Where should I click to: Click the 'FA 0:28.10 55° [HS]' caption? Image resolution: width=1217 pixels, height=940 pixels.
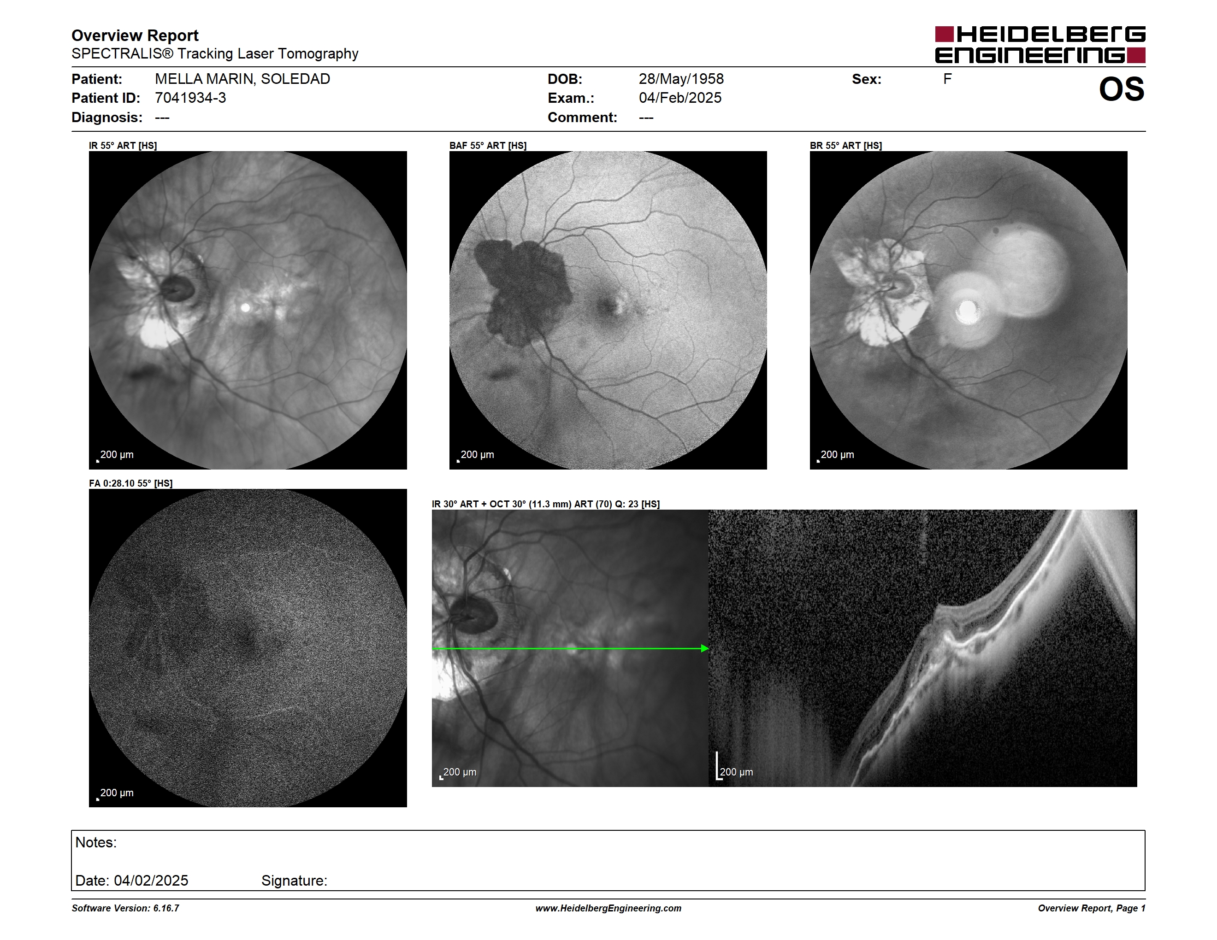tap(130, 483)
